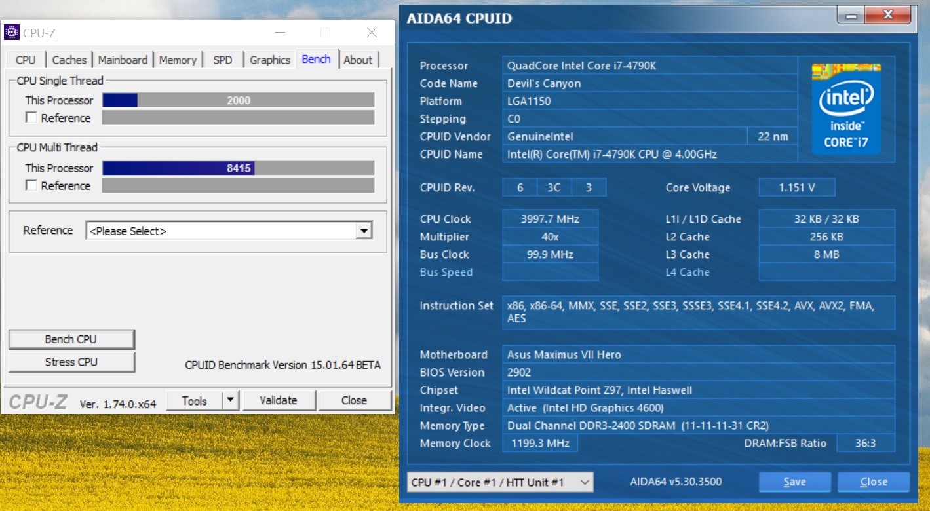The image size is (930, 511).
Task: Click the L2 Cache value 256 KB
Action: click(x=827, y=237)
